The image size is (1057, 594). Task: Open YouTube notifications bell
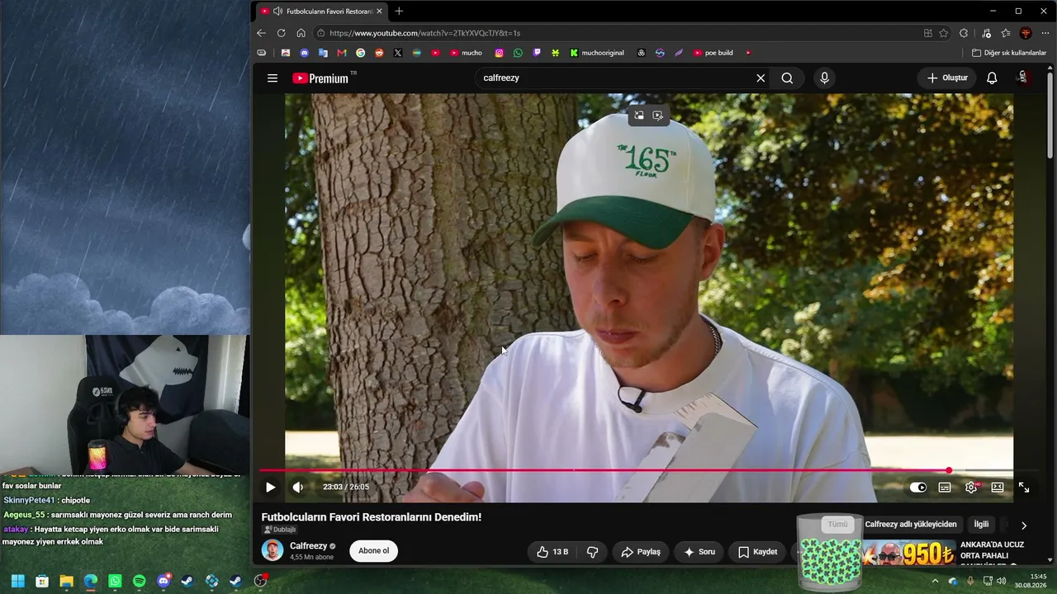point(992,78)
